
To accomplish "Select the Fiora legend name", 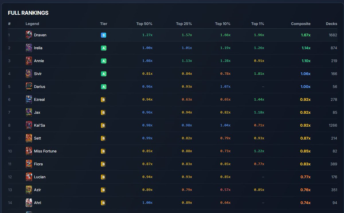I will [38, 164].
